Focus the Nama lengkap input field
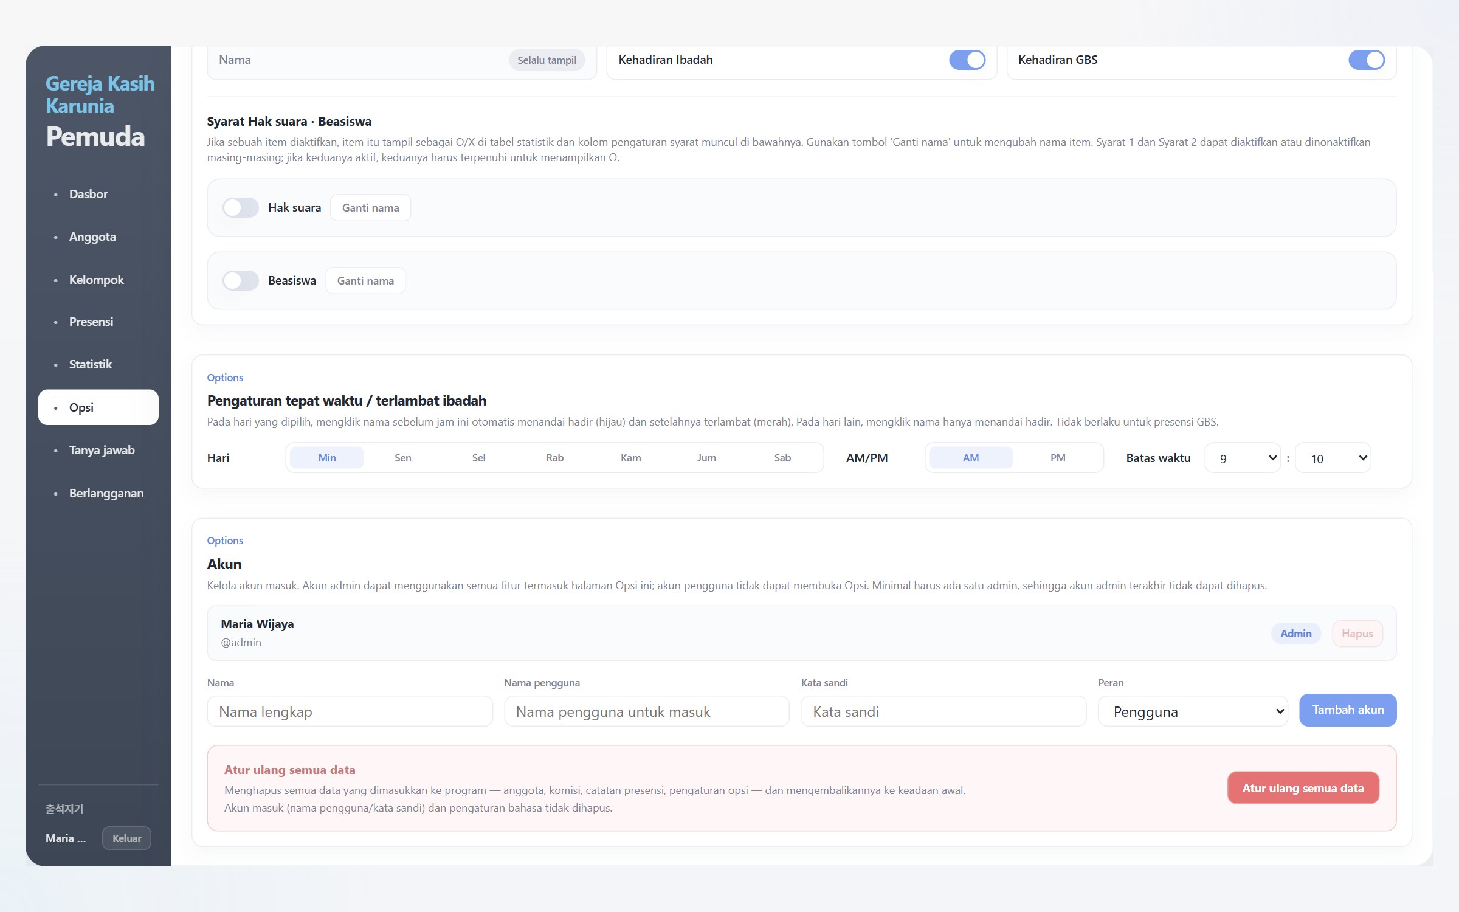 (x=350, y=711)
